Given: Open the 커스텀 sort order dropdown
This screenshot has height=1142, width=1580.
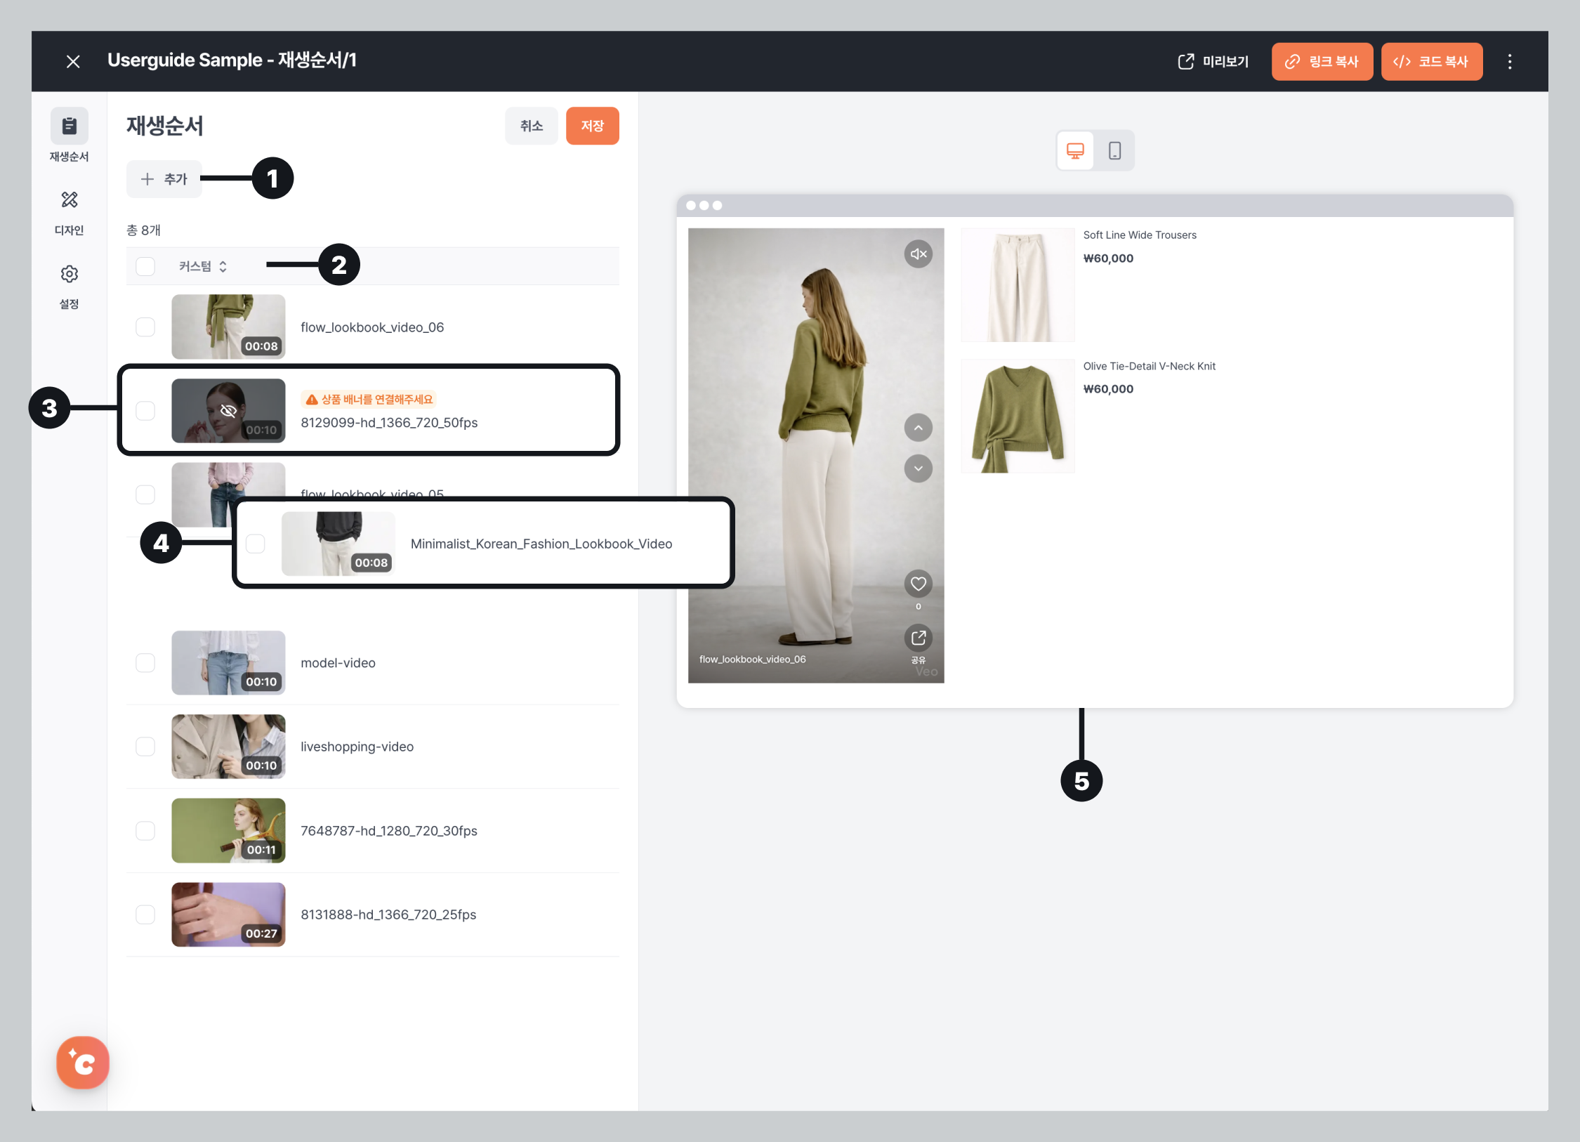Looking at the screenshot, I should point(202,266).
